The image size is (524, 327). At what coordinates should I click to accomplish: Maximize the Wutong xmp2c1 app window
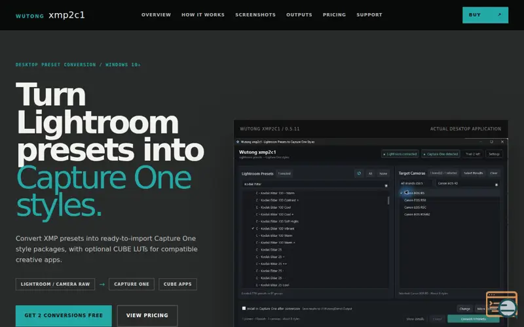[491, 142]
